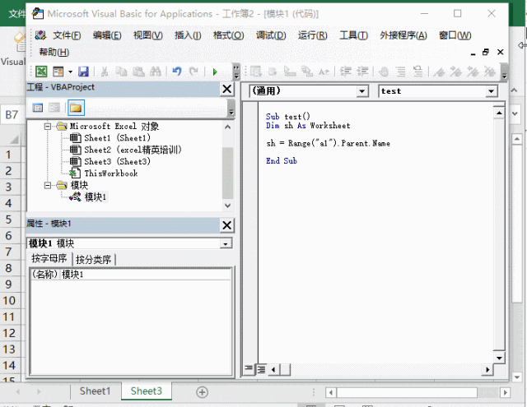Image resolution: width=527 pixels, height=407 pixels.
Task: Open the 视图(V) menu
Action: click(x=148, y=35)
